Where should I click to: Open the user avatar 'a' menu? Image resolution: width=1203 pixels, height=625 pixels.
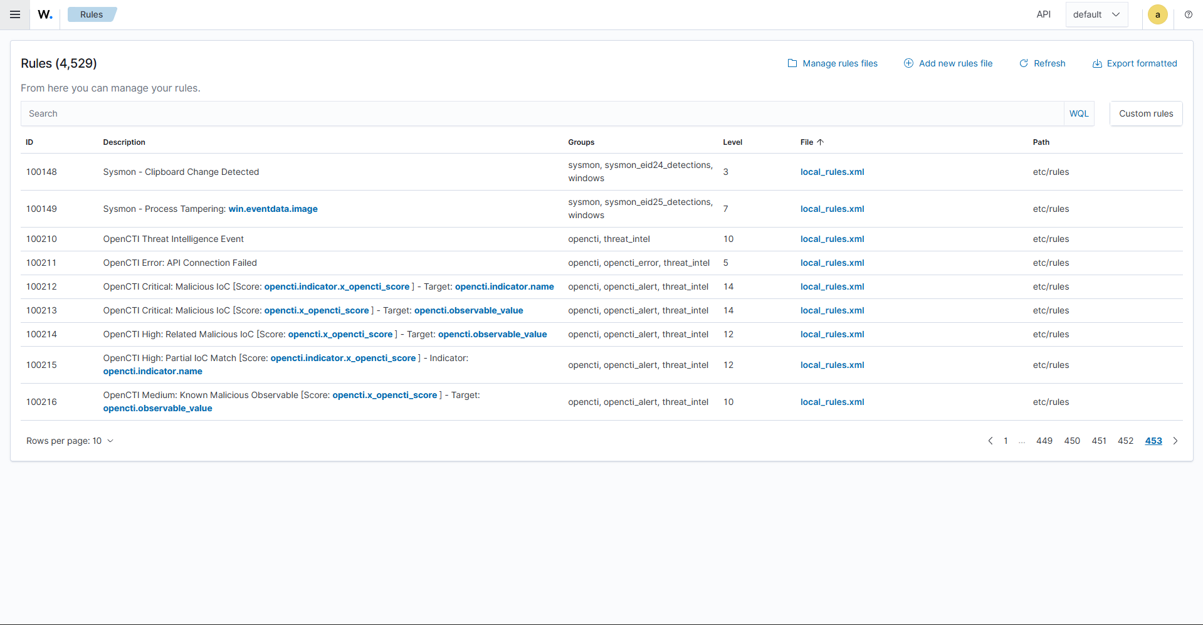pos(1157,14)
